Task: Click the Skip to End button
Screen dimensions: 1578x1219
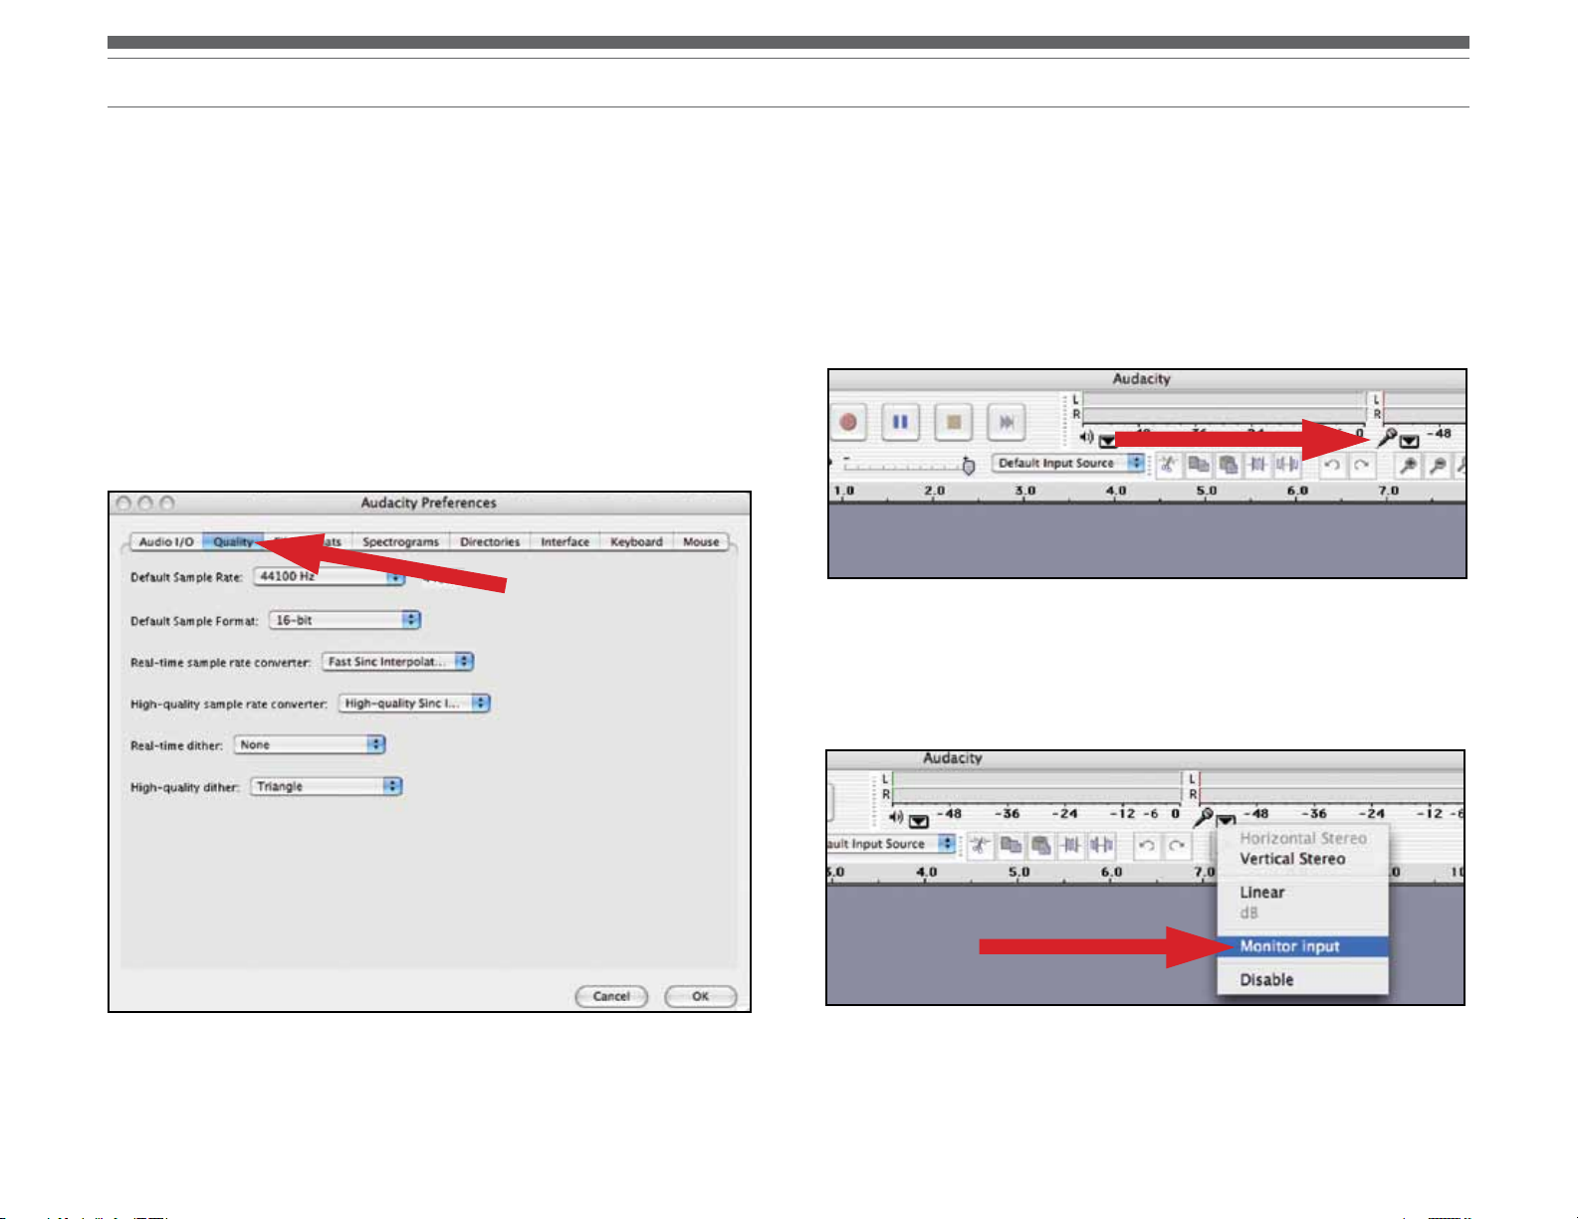Action: (1006, 422)
